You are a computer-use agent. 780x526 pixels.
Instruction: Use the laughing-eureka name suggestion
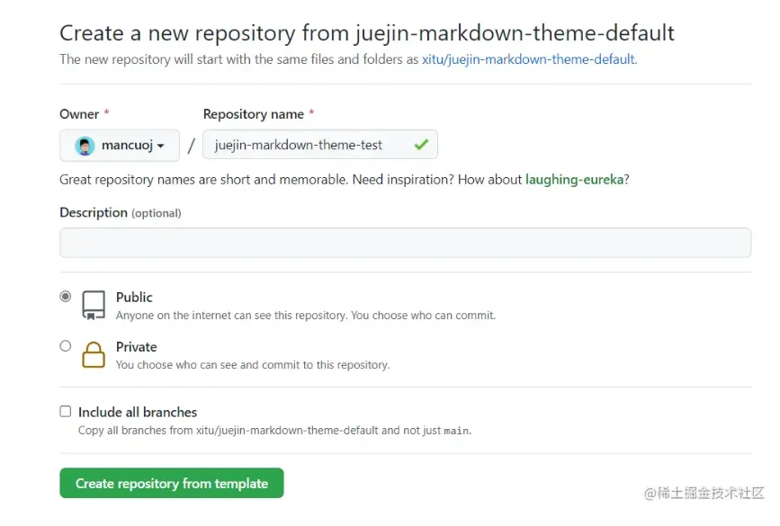(x=574, y=180)
